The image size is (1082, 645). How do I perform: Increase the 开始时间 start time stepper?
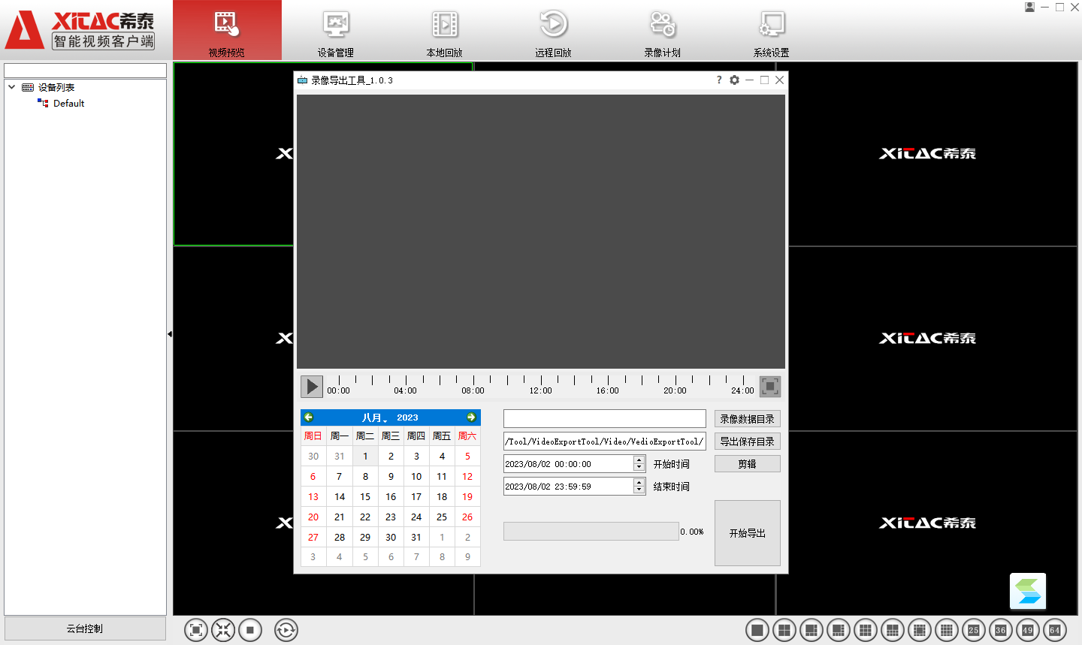639,460
